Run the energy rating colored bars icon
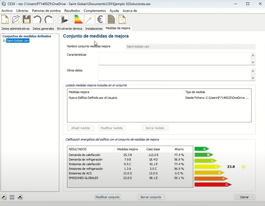 point(78,19)
